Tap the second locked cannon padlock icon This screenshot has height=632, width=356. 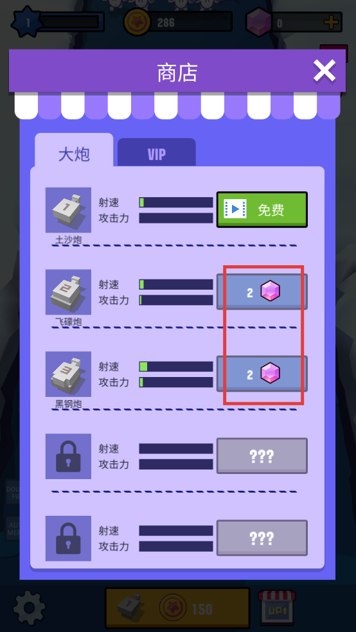pyautogui.click(x=68, y=538)
